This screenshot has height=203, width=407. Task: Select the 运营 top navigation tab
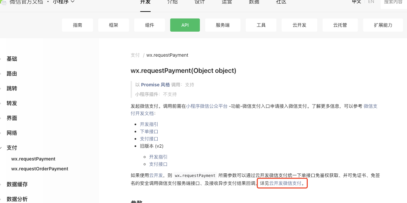(x=227, y=2)
